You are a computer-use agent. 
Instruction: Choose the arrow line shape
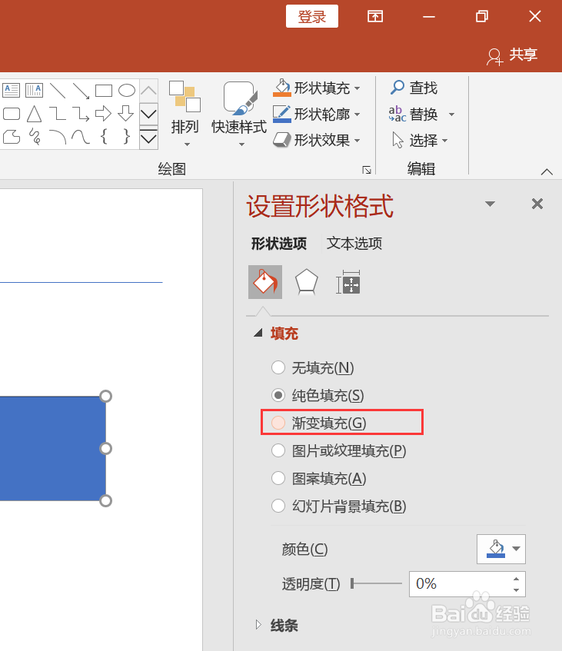(x=81, y=91)
